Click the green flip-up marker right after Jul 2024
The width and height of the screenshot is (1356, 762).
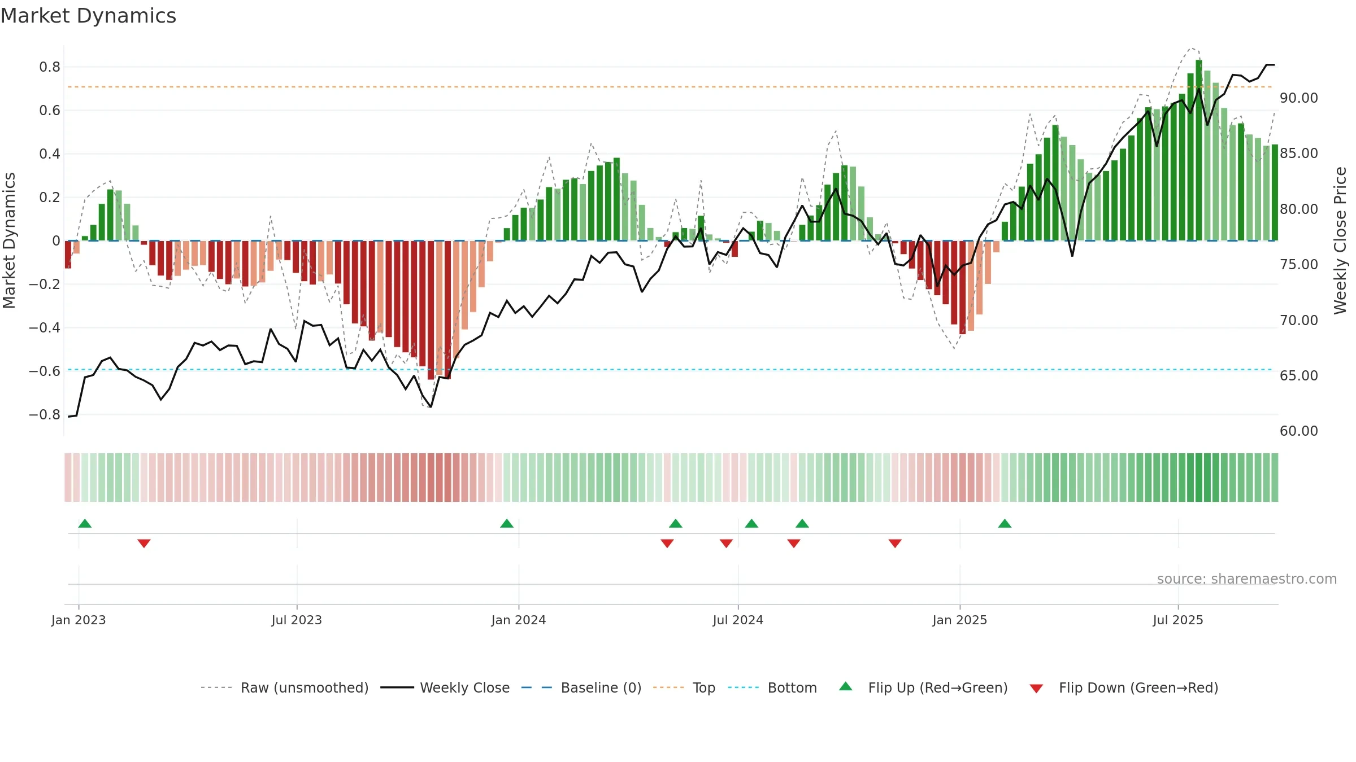coord(751,523)
